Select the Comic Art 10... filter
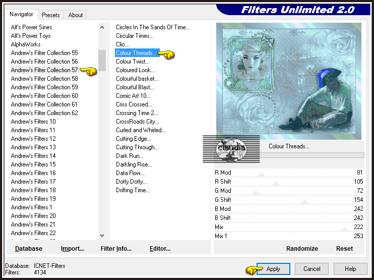 point(134,96)
